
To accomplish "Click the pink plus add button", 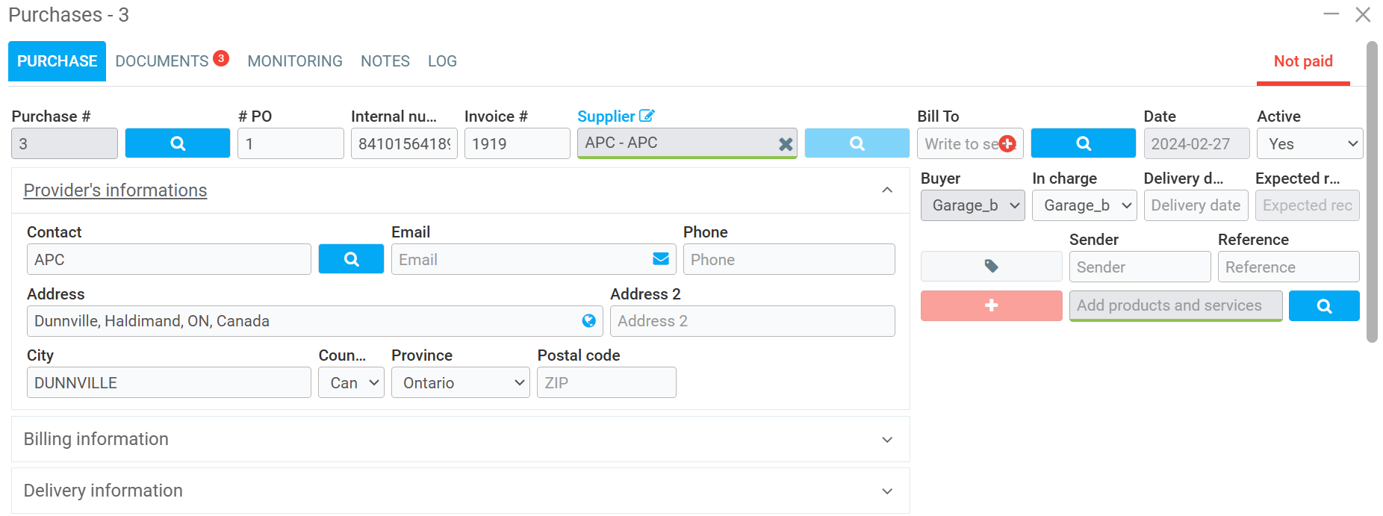I will pyautogui.click(x=991, y=306).
